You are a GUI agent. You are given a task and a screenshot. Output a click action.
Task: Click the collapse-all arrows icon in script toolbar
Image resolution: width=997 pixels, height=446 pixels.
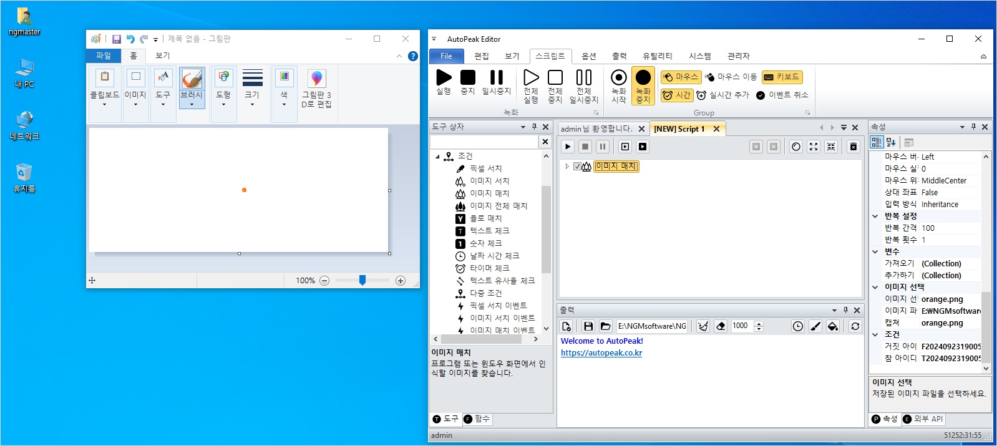click(x=831, y=147)
